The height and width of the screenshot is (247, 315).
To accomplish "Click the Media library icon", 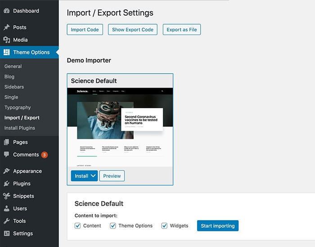I will (7, 40).
